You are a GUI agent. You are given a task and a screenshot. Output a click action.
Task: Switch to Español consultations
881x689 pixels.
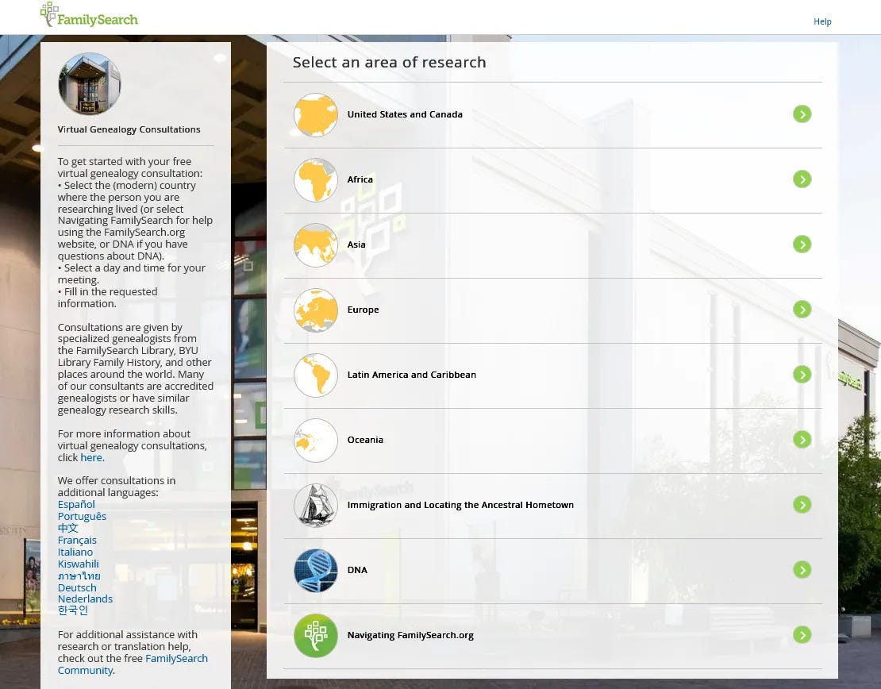(x=76, y=504)
